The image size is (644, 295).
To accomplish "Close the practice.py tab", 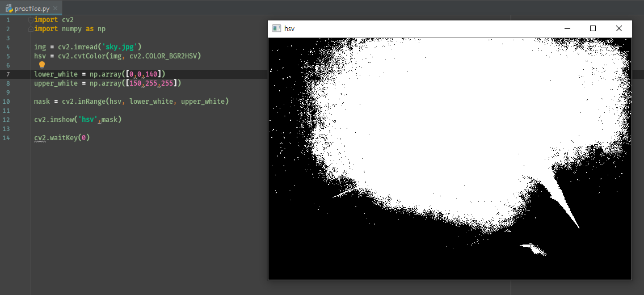I will (x=56, y=8).
